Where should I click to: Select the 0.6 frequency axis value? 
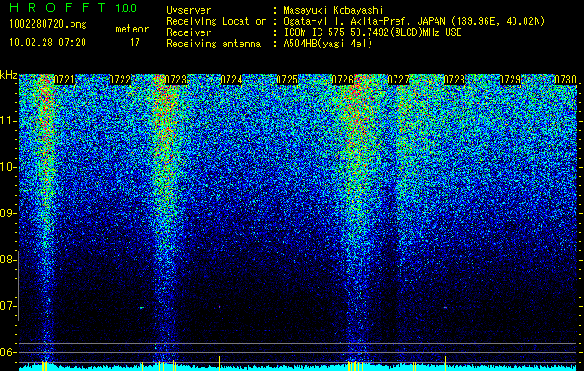tap(7, 352)
